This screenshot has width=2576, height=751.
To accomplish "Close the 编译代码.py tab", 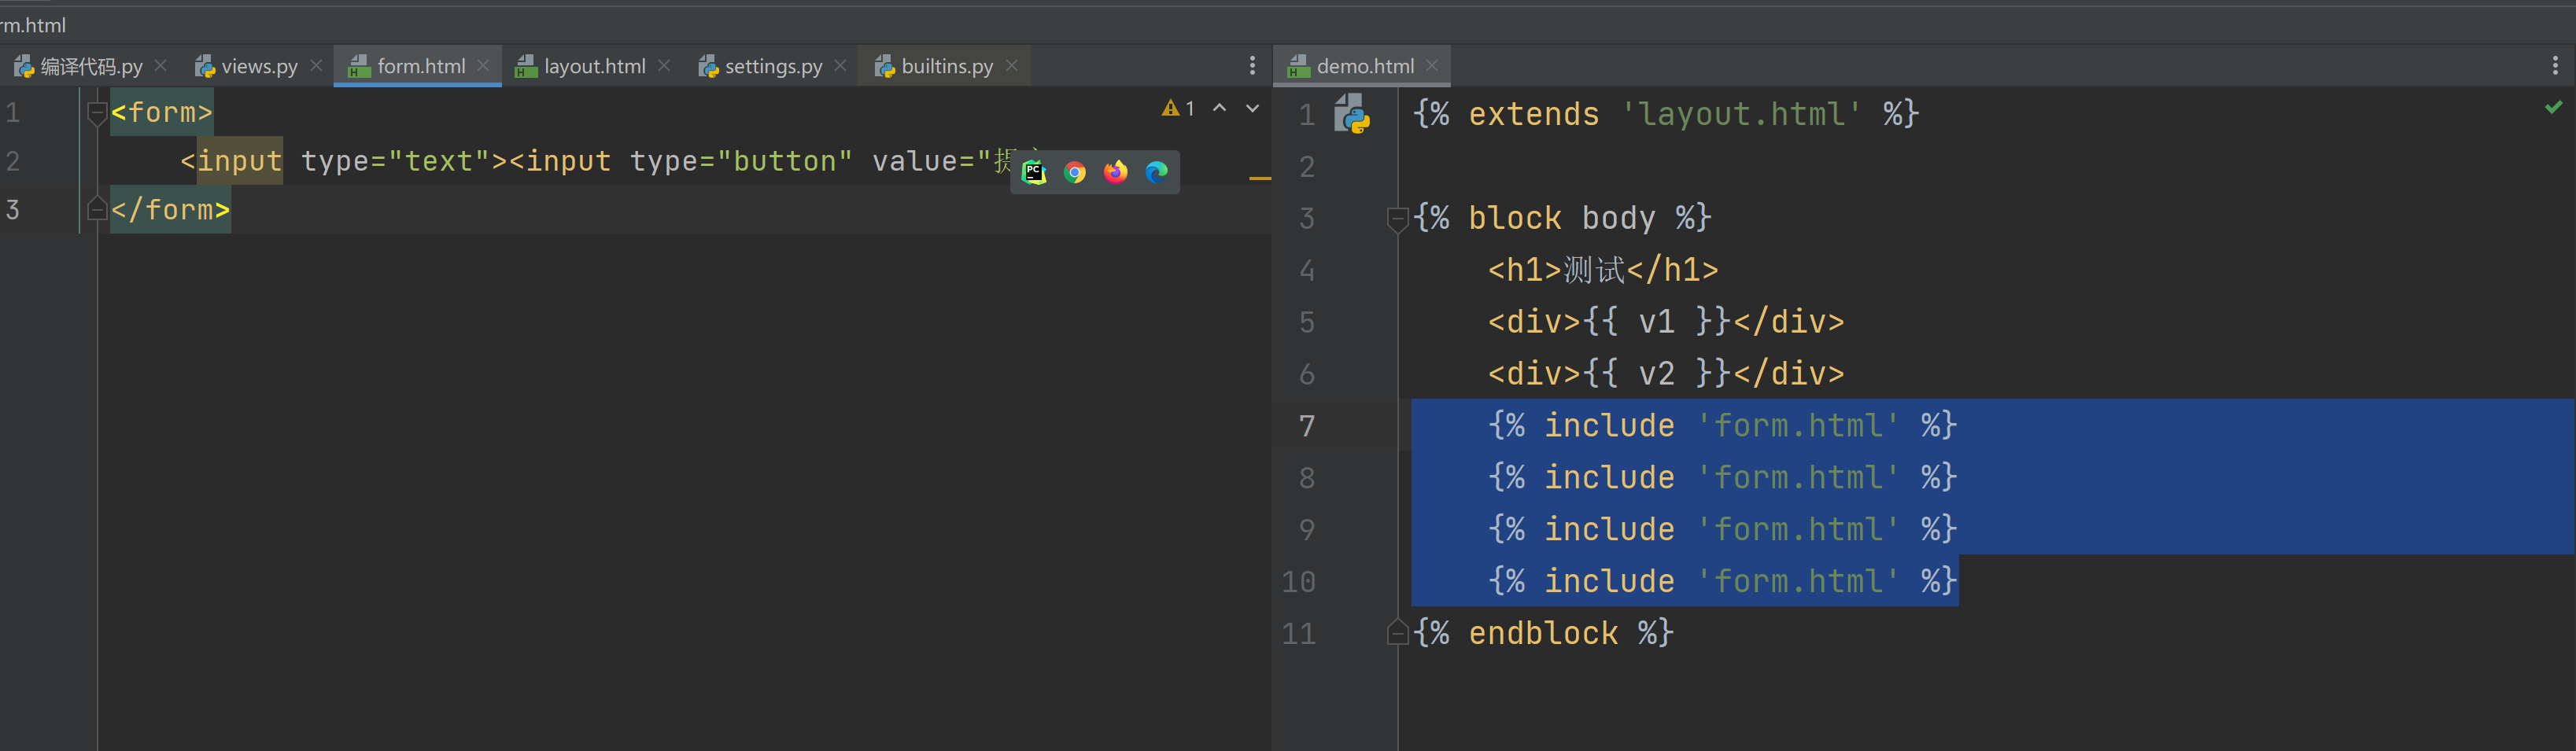I will point(161,65).
